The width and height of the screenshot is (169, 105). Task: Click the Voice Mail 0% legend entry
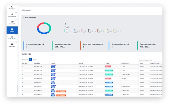92,31
